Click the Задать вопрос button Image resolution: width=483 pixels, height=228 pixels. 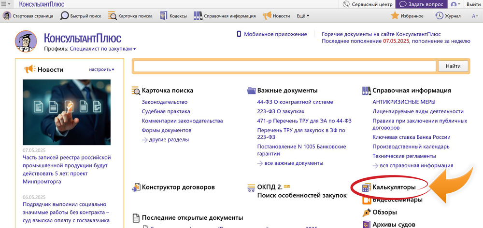[421, 4]
